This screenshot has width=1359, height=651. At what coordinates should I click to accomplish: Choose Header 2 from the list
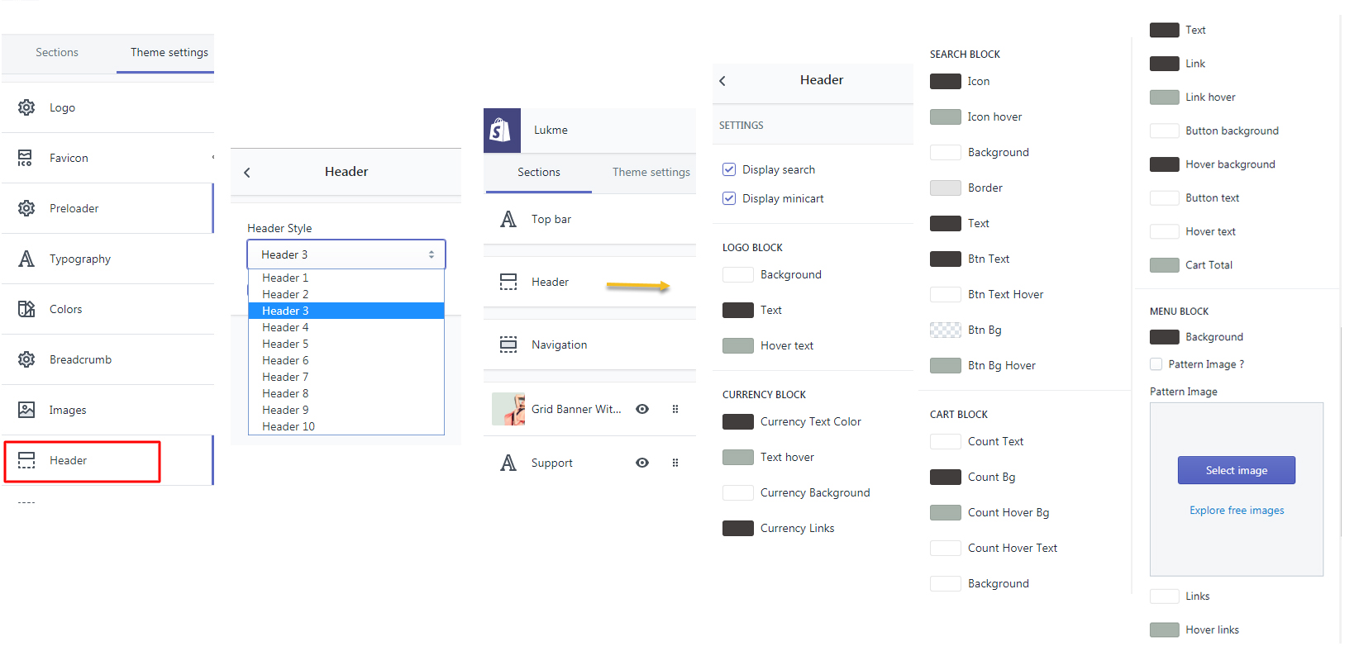coord(346,294)
